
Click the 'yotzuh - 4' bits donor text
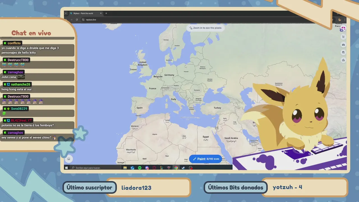coord(287,187)
